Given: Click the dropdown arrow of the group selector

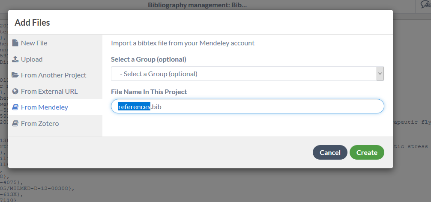Looking at the screenshot, I should (380, 74).
